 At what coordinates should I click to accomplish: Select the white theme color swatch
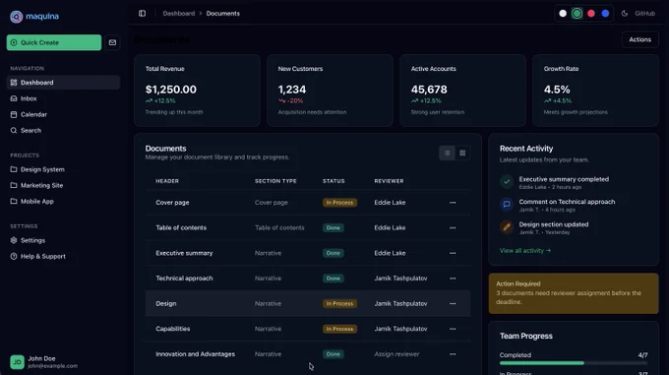tap(563, 13)
